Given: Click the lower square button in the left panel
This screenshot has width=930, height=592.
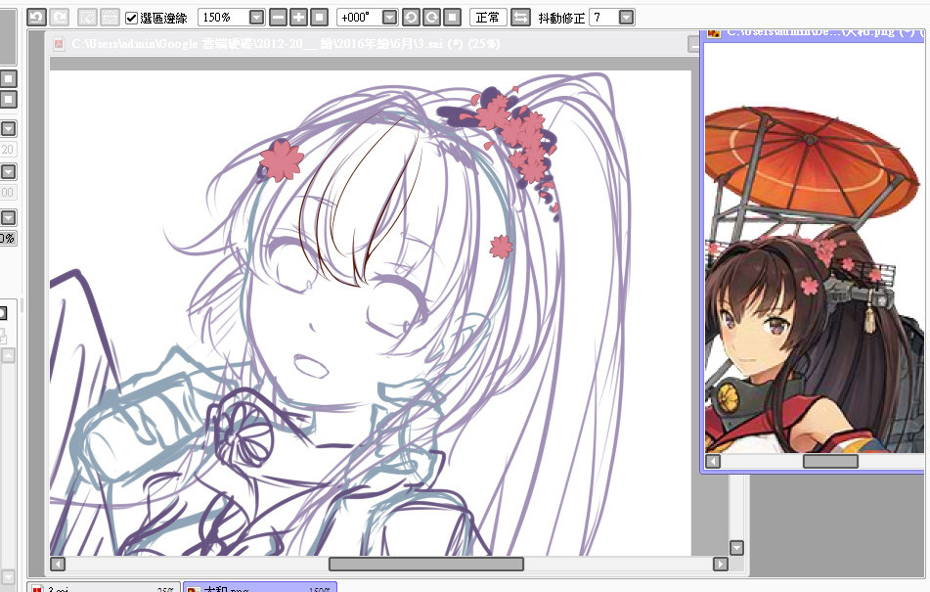Looking at the screenshot, I should (x=8, y=99).
